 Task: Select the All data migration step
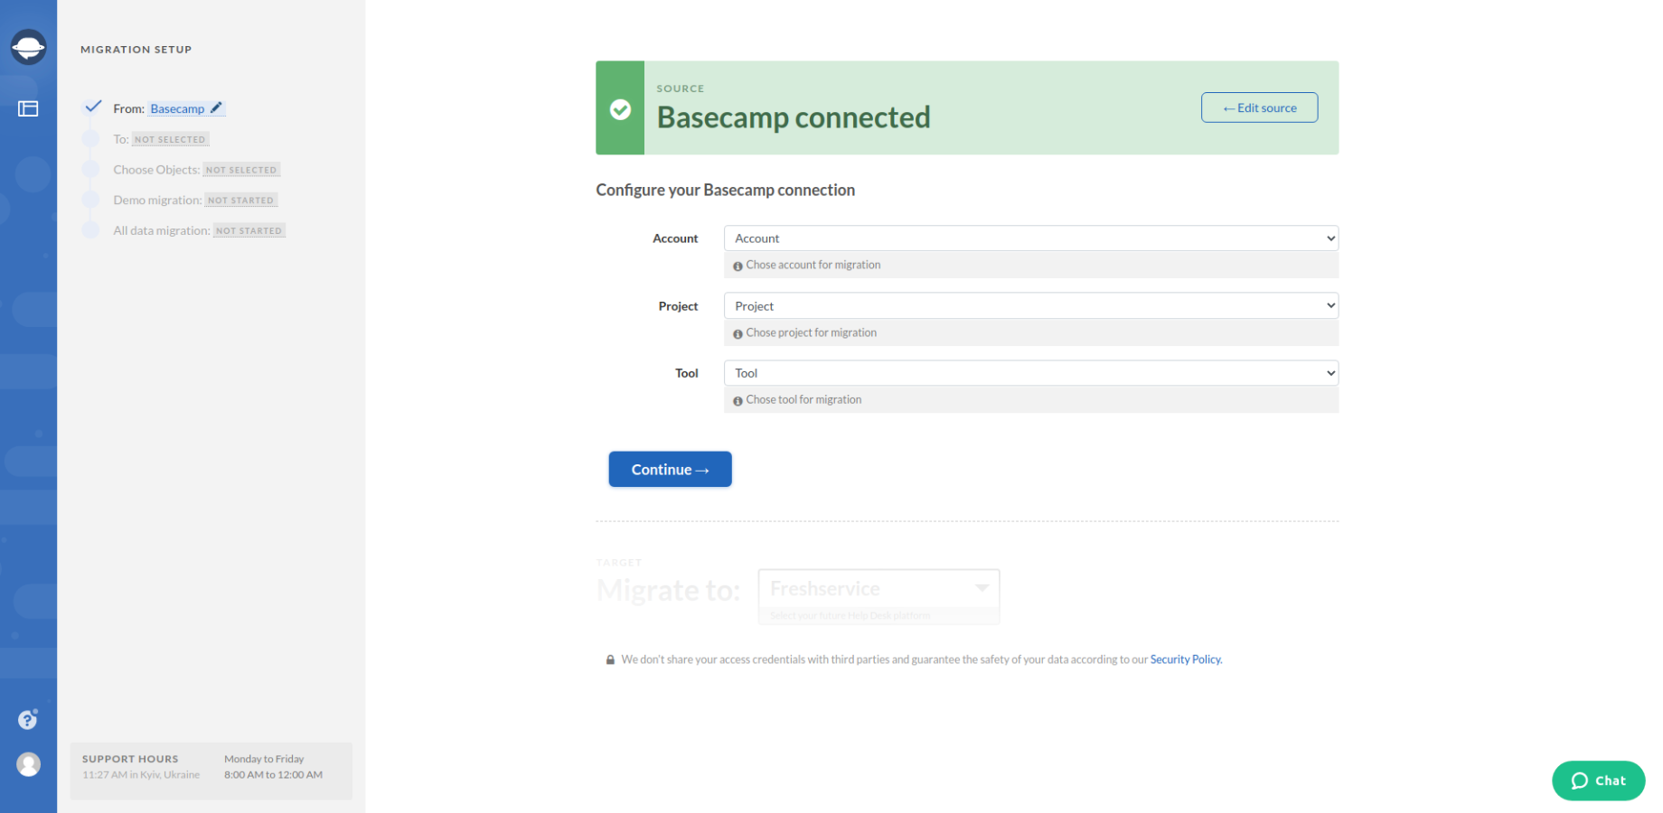point(199,231)
